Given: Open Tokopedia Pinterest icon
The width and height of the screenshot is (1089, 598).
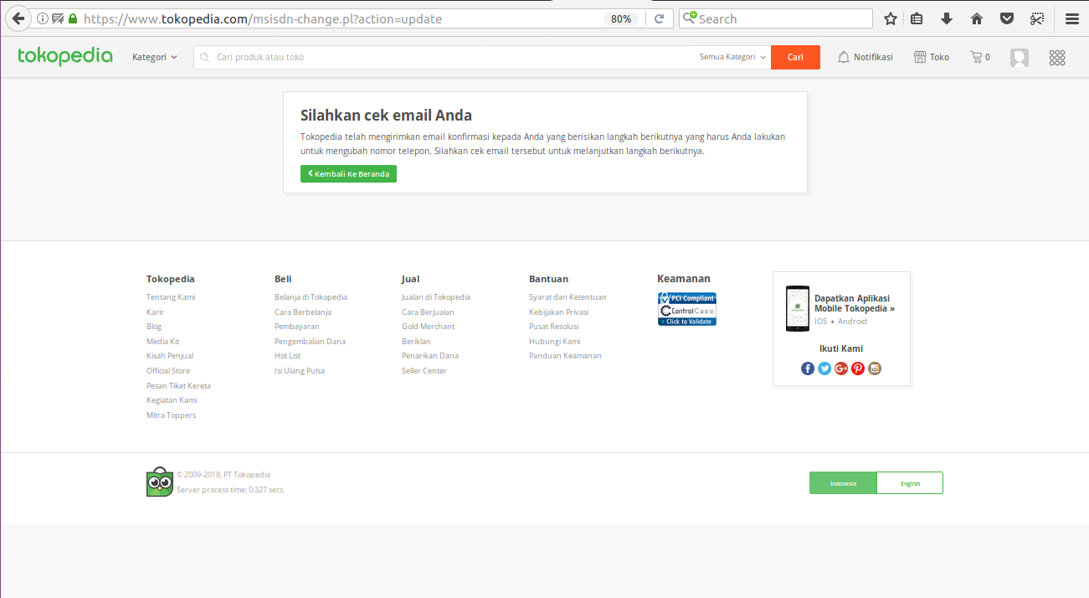Looking at the screenshot, I should pyautogui.click(x=858, y=369).
